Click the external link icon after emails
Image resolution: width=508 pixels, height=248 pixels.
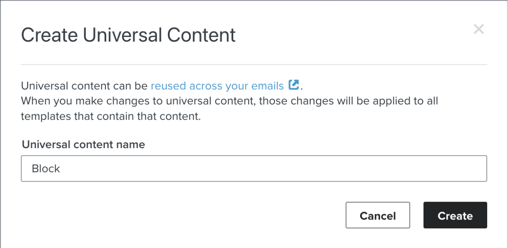click(x=294, y=85)
